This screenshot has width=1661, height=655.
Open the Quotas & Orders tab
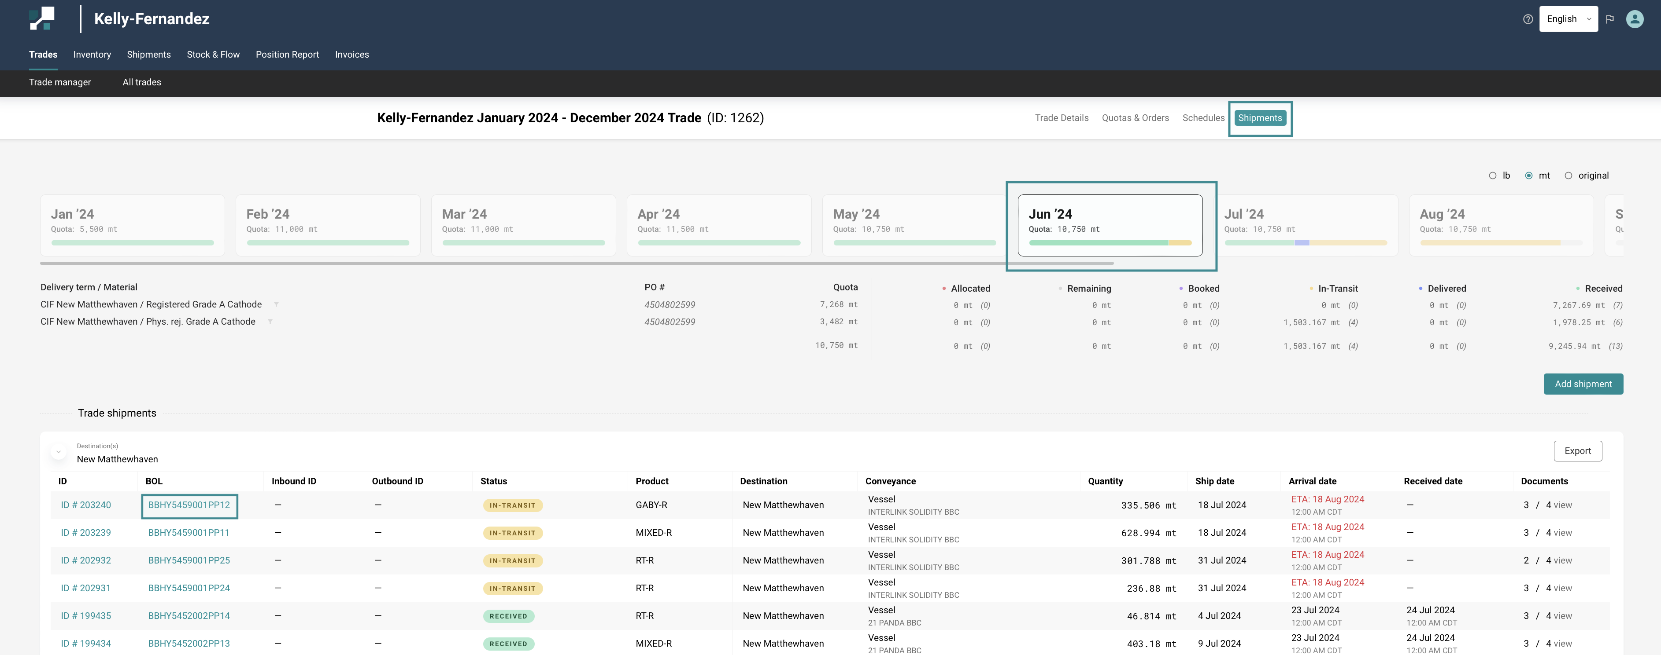[1135, 118]
